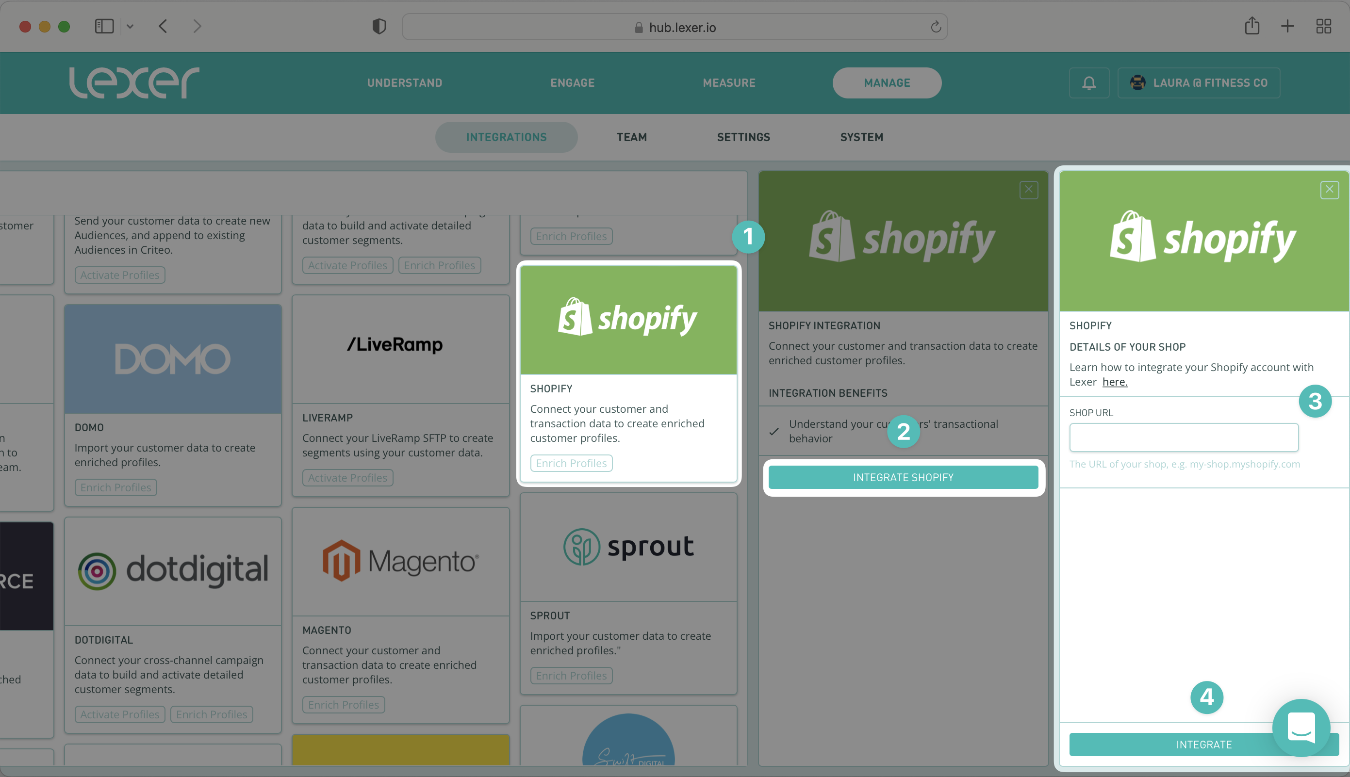
Task: Open the Understand section
Action: [404, 83]
